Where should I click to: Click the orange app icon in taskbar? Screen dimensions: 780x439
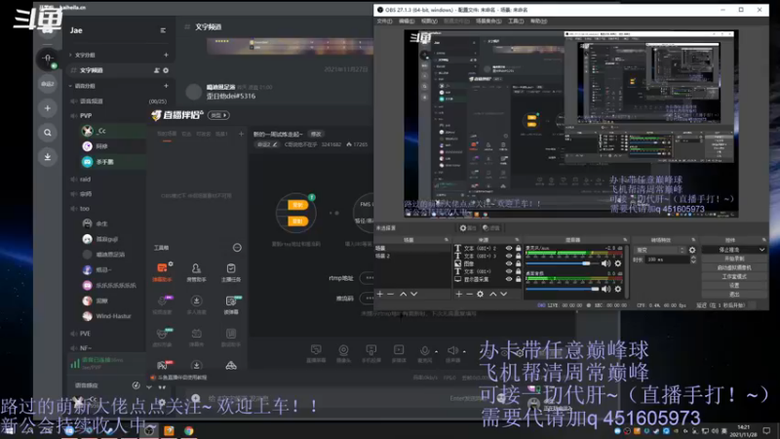click(169, 430)
